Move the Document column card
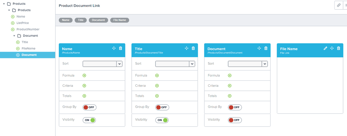Viewport: 347px width, 136px height. click(x=259, y=48)
